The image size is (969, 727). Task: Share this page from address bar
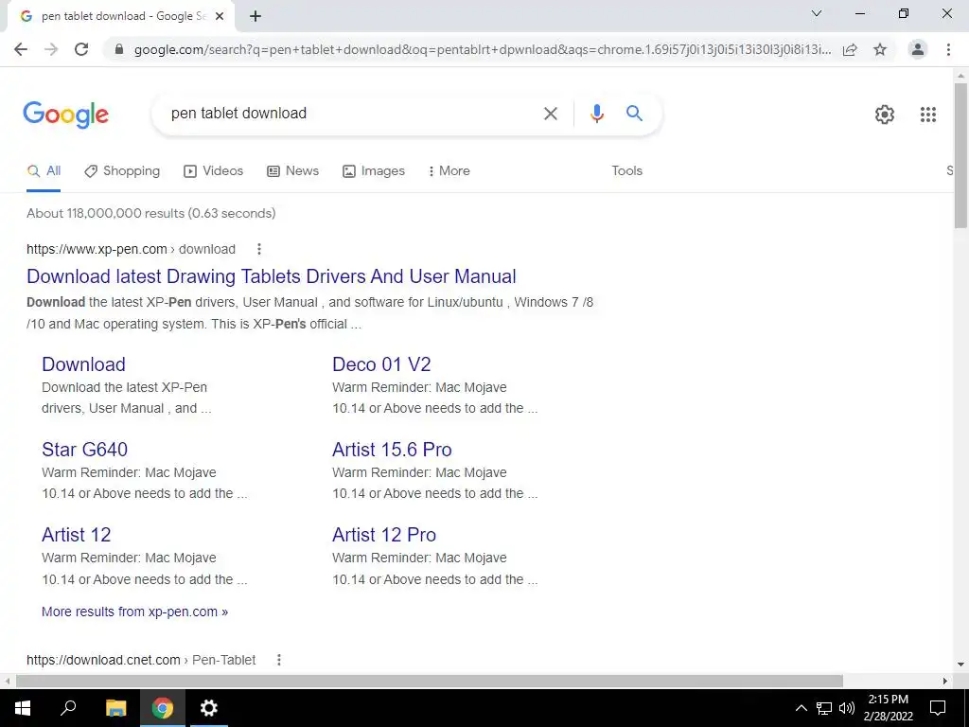850,49
